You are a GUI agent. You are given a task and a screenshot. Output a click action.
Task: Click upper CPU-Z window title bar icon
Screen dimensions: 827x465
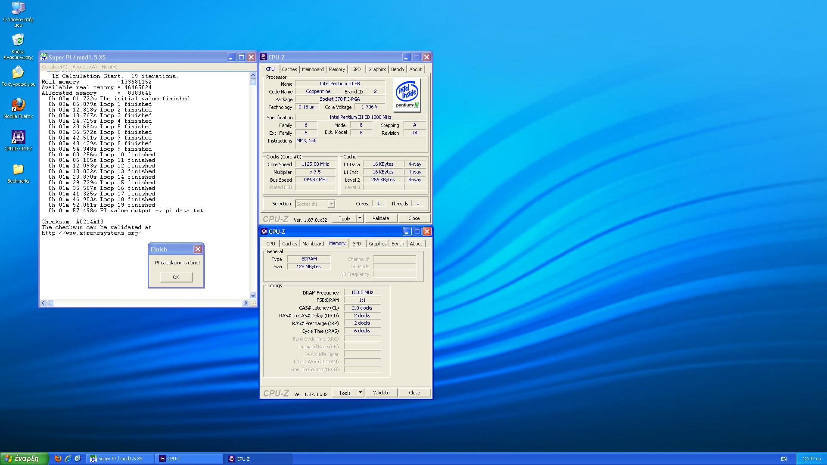pyautogui.click(x=264, y=57)
